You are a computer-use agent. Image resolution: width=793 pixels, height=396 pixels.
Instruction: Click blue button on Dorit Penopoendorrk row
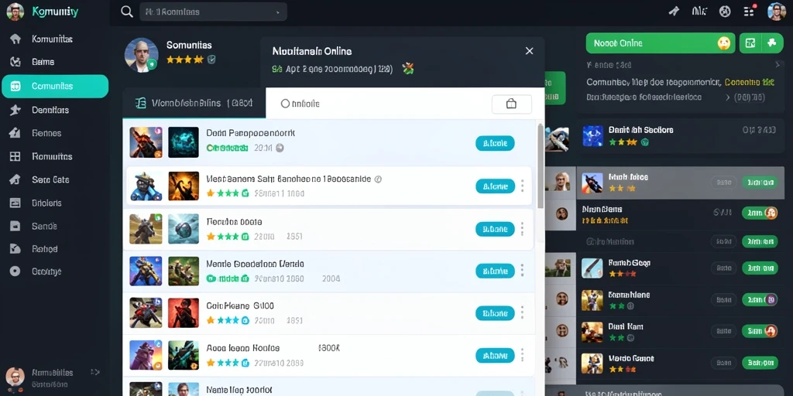[x=495, y=143]
